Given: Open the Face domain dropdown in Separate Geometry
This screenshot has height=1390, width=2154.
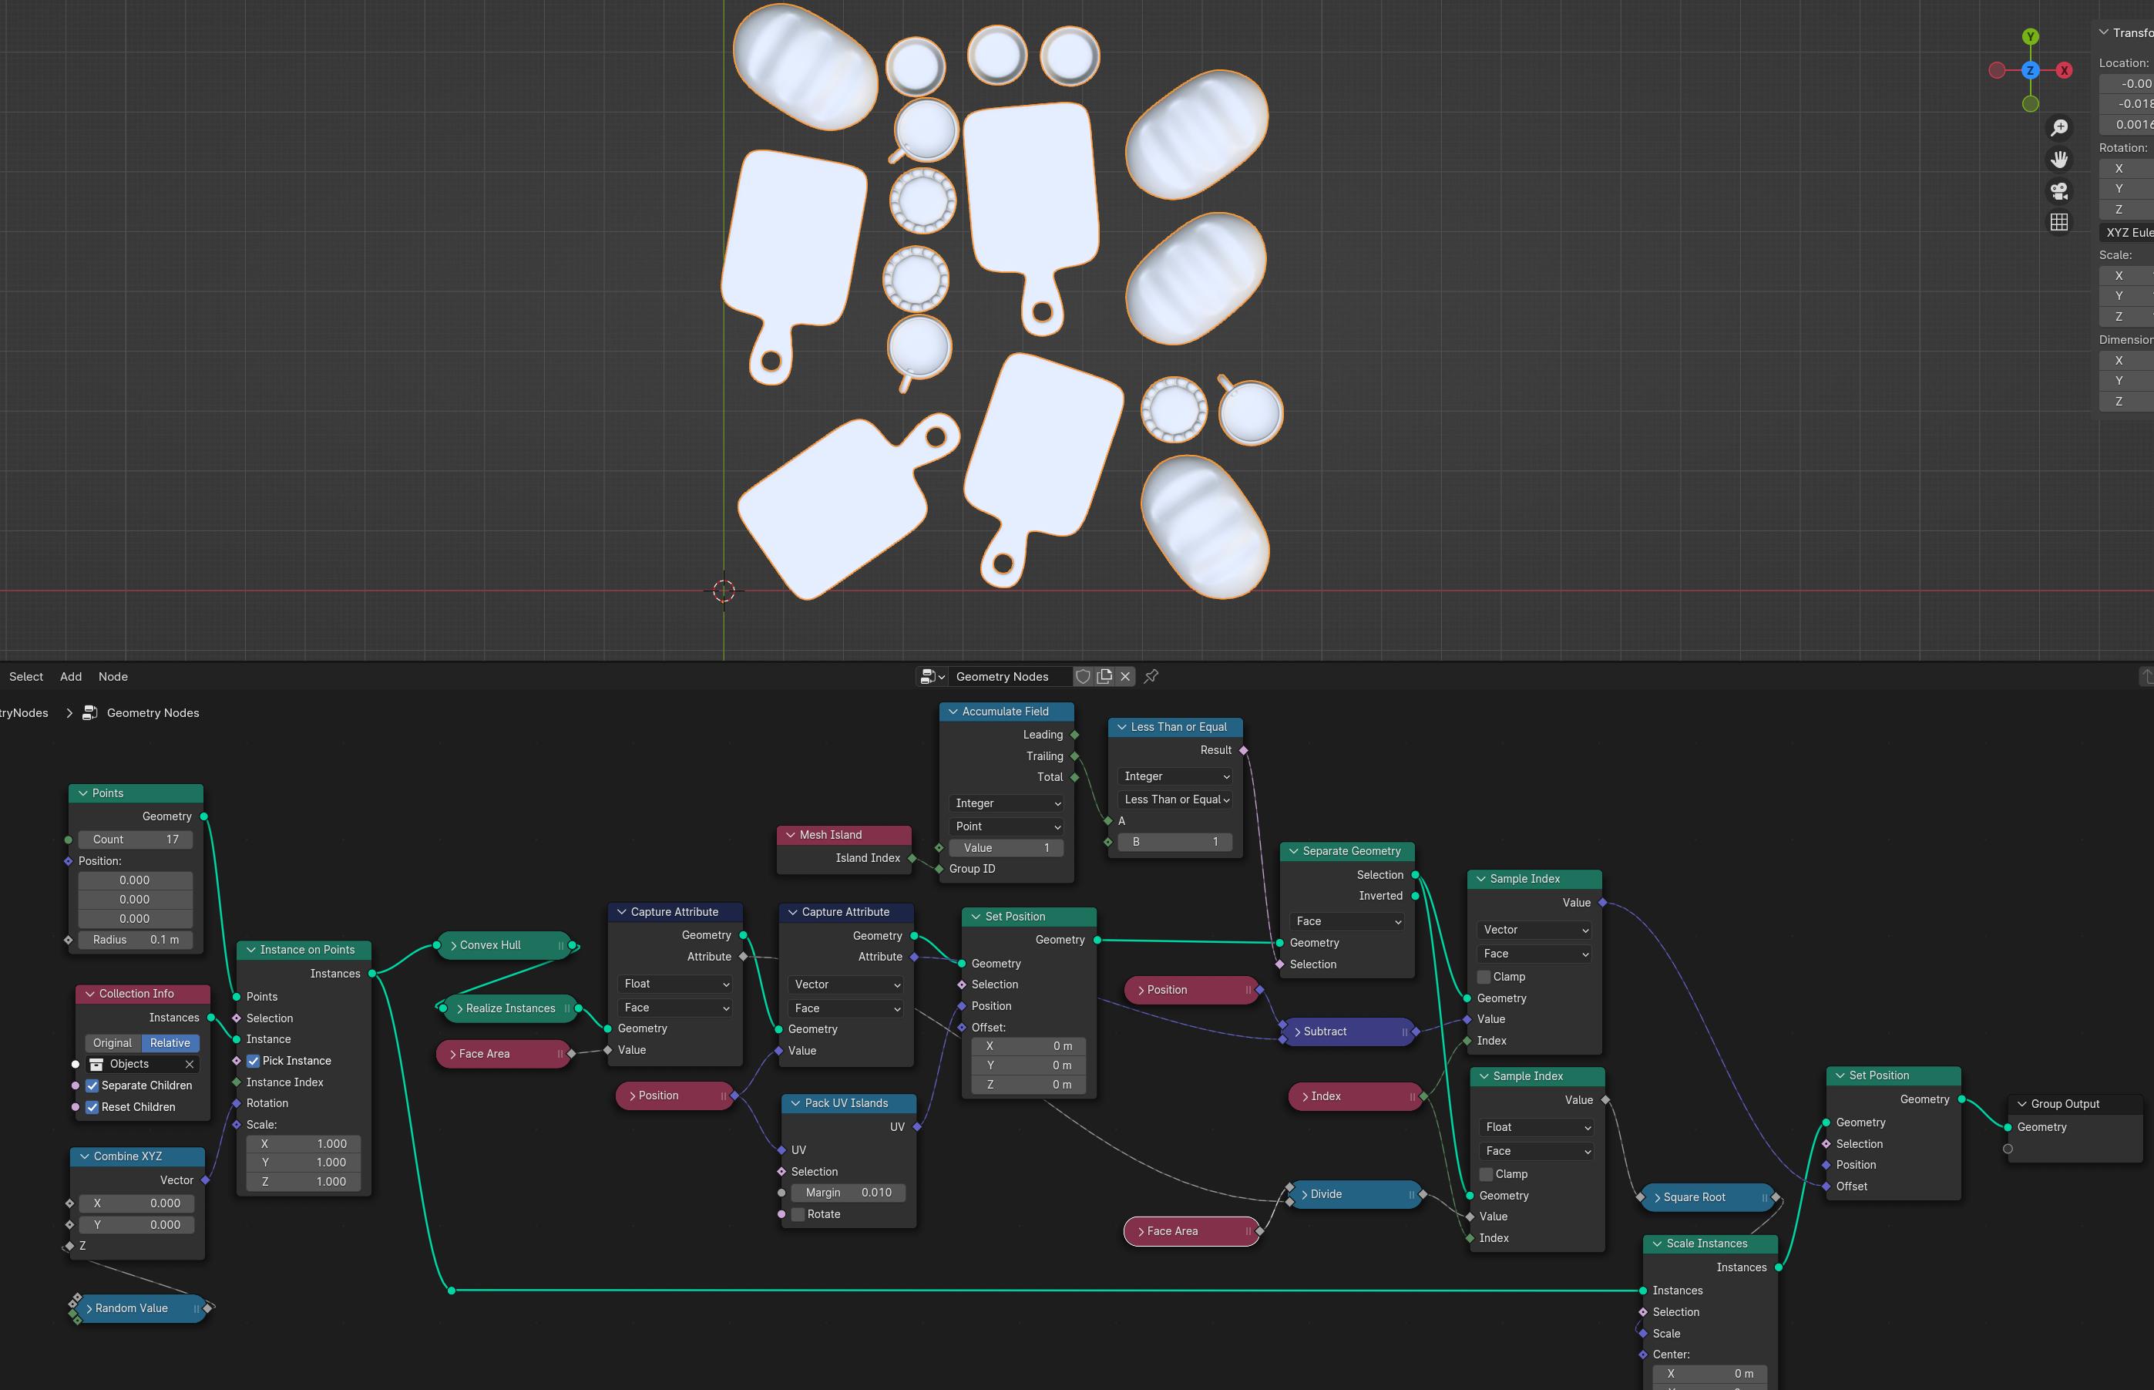Looking at the screenshot, I should coord(1346,921).
